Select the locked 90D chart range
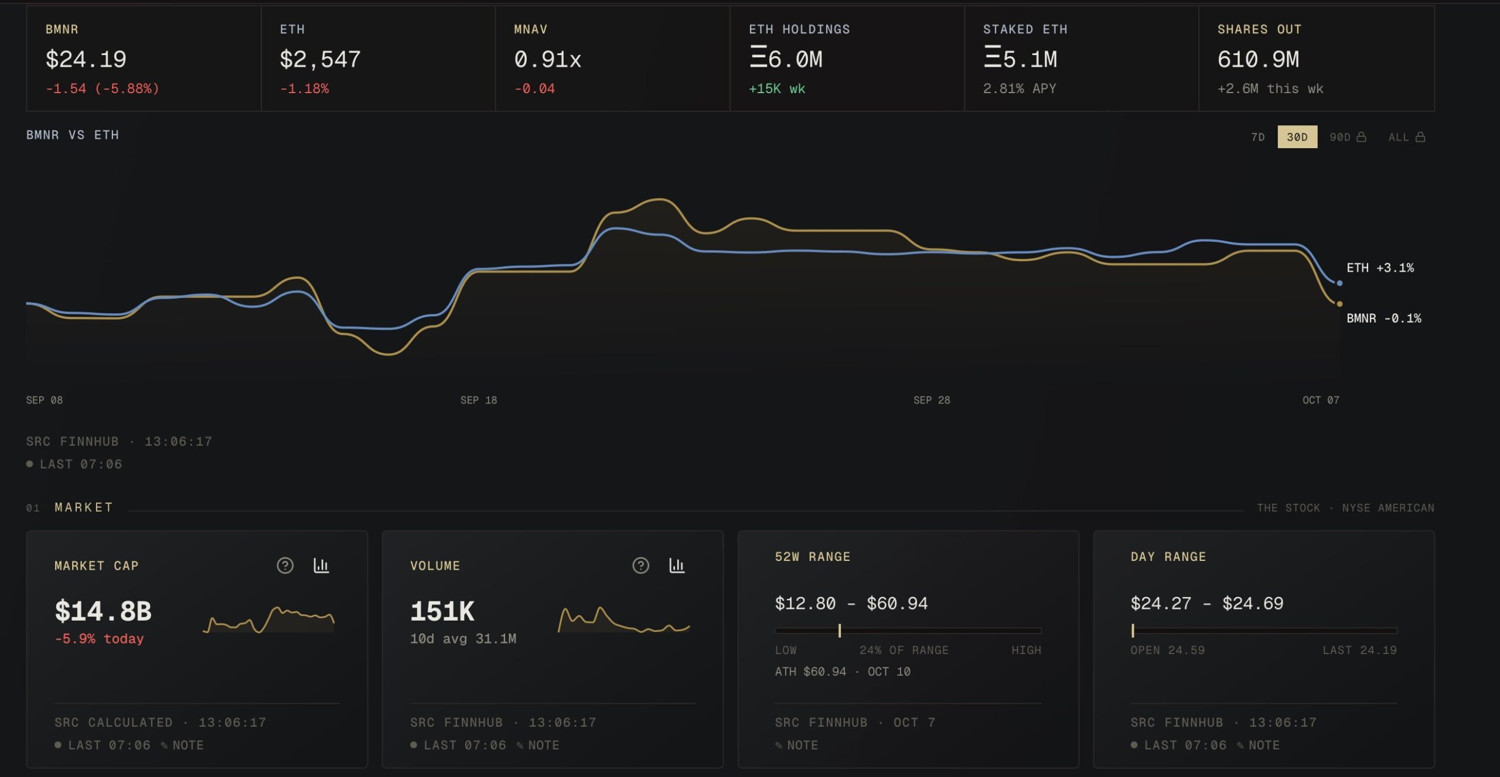 point(1348,137)
